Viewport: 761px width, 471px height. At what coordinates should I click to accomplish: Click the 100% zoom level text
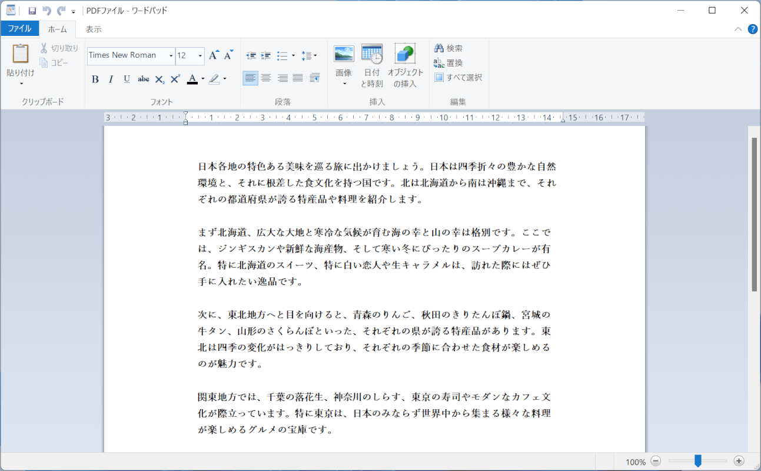coord(636,462)
